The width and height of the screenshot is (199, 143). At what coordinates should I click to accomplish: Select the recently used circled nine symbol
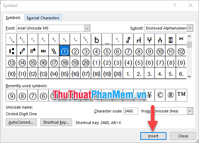pos(12,95)
